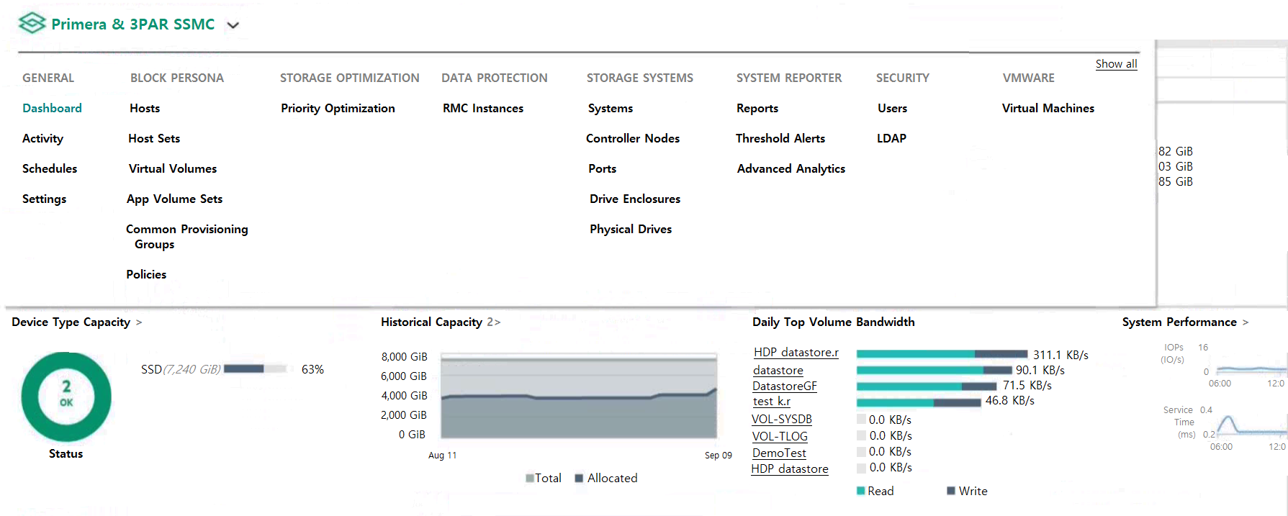Open Common Provisioning Groups

(187, 236)
